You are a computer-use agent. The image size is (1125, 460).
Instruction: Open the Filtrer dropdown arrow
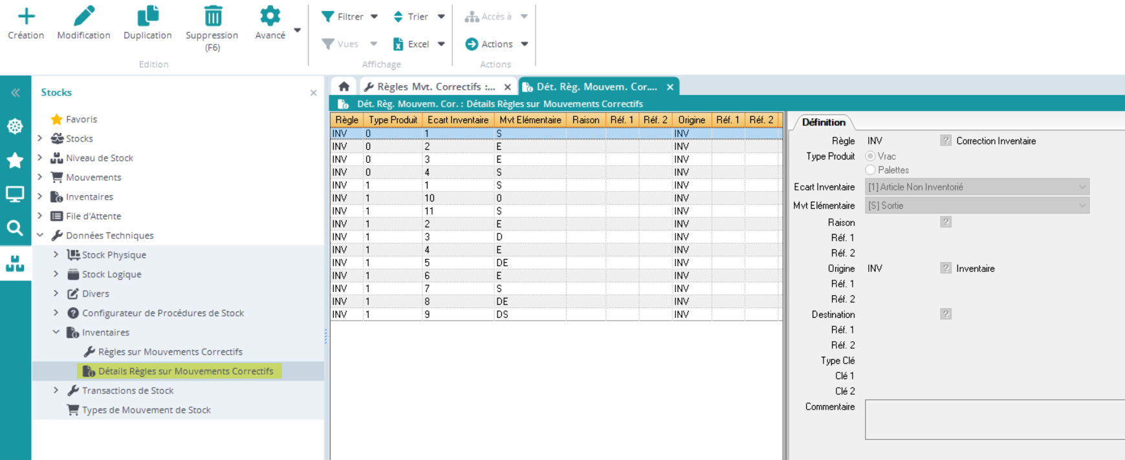point(374,17)
